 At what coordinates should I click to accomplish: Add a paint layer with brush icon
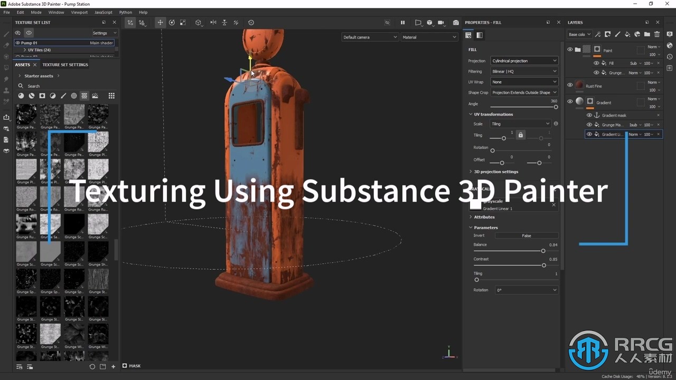617,34
